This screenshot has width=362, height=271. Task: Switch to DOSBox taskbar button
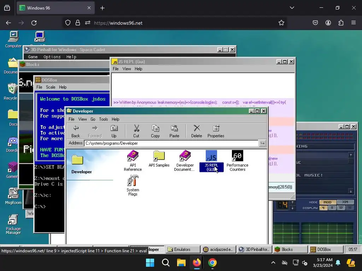click(326, 249)
